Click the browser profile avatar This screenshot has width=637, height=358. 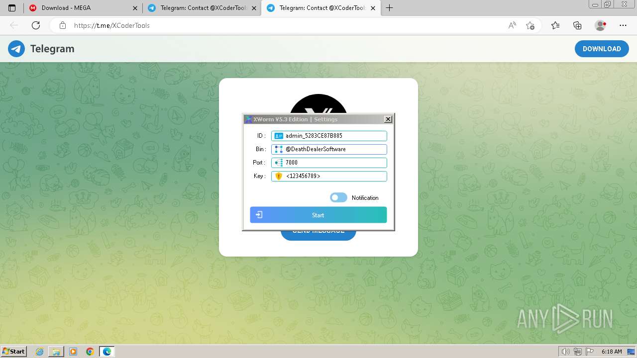(x=600, y=25)
